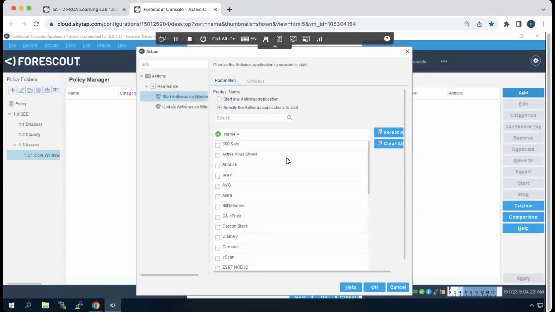Check the avast checkbox

218,176
